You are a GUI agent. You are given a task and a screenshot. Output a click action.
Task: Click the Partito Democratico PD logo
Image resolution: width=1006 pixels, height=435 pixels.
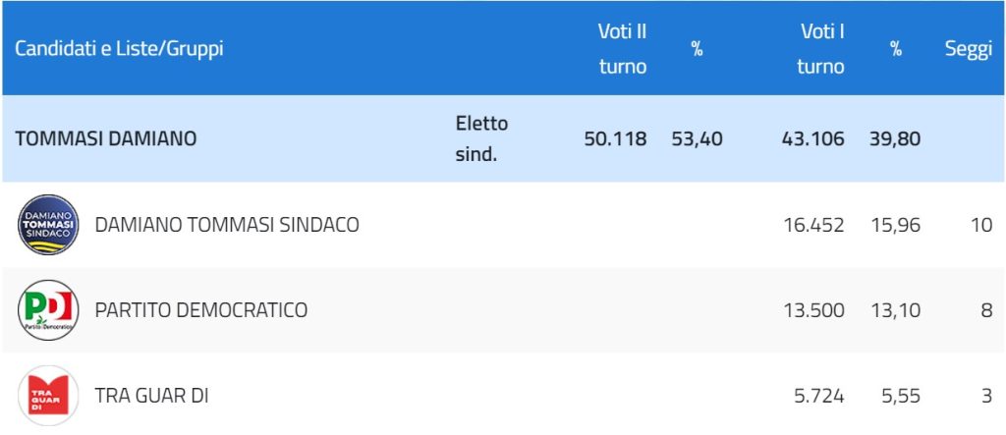click(48, 310)
